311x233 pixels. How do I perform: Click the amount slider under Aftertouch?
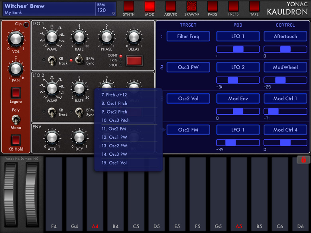(x=285, y=49)
